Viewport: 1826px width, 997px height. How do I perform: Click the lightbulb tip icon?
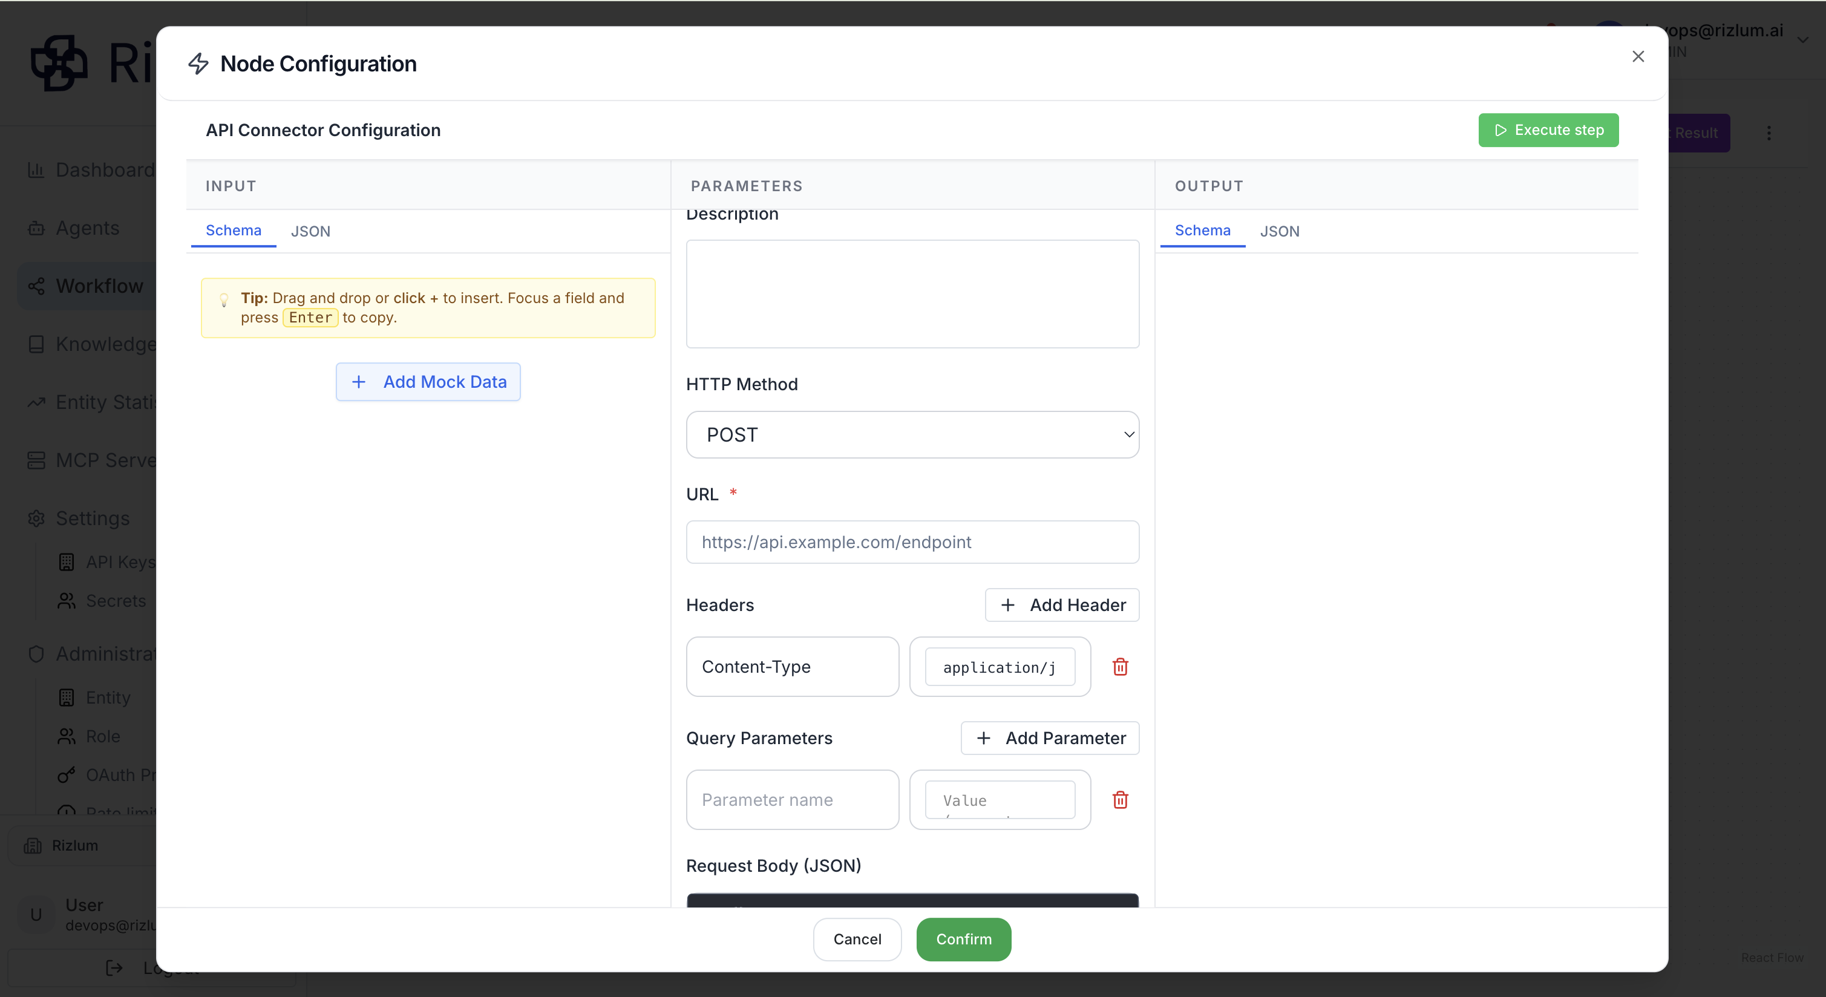pos(224,299)
